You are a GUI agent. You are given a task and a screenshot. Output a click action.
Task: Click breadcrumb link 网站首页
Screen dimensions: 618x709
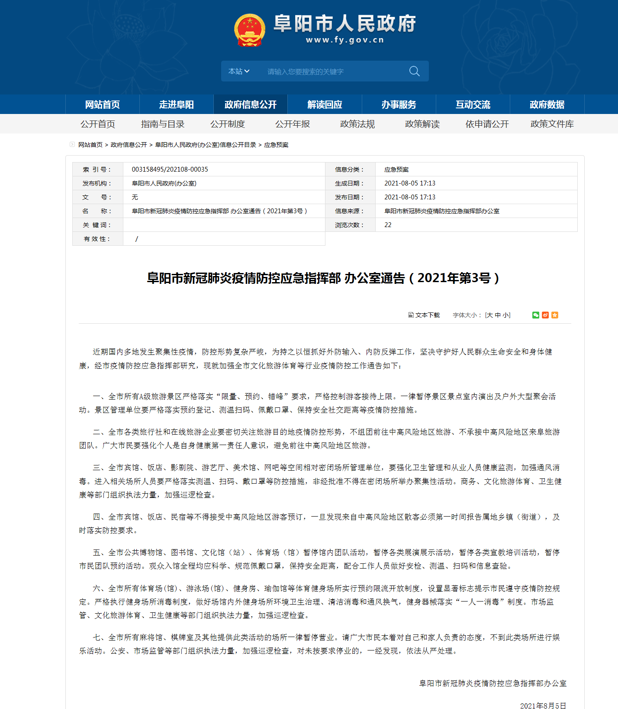(x=90, y=145)
